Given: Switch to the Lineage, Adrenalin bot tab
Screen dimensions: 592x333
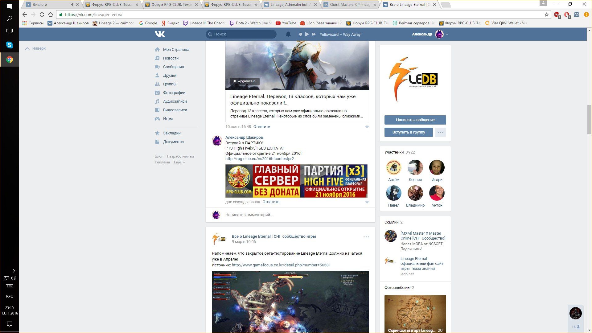Looking at the screenshot, I should point(290,5).
